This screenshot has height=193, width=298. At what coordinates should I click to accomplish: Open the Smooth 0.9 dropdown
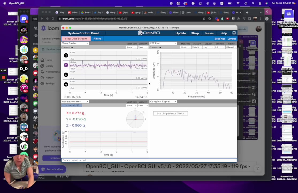(x=220, y=47)
